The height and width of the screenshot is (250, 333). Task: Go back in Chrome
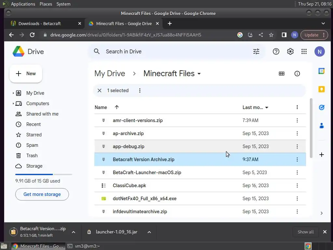[x=11, y=35]
